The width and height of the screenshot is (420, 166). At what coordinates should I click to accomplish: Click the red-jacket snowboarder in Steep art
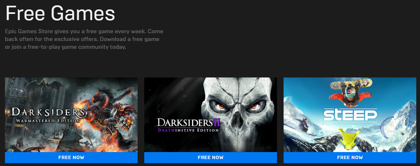[x=351, y=93]
